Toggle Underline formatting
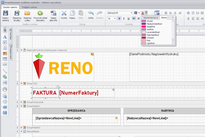The width and height of the screenshot is (205, 137). [129, 19]
